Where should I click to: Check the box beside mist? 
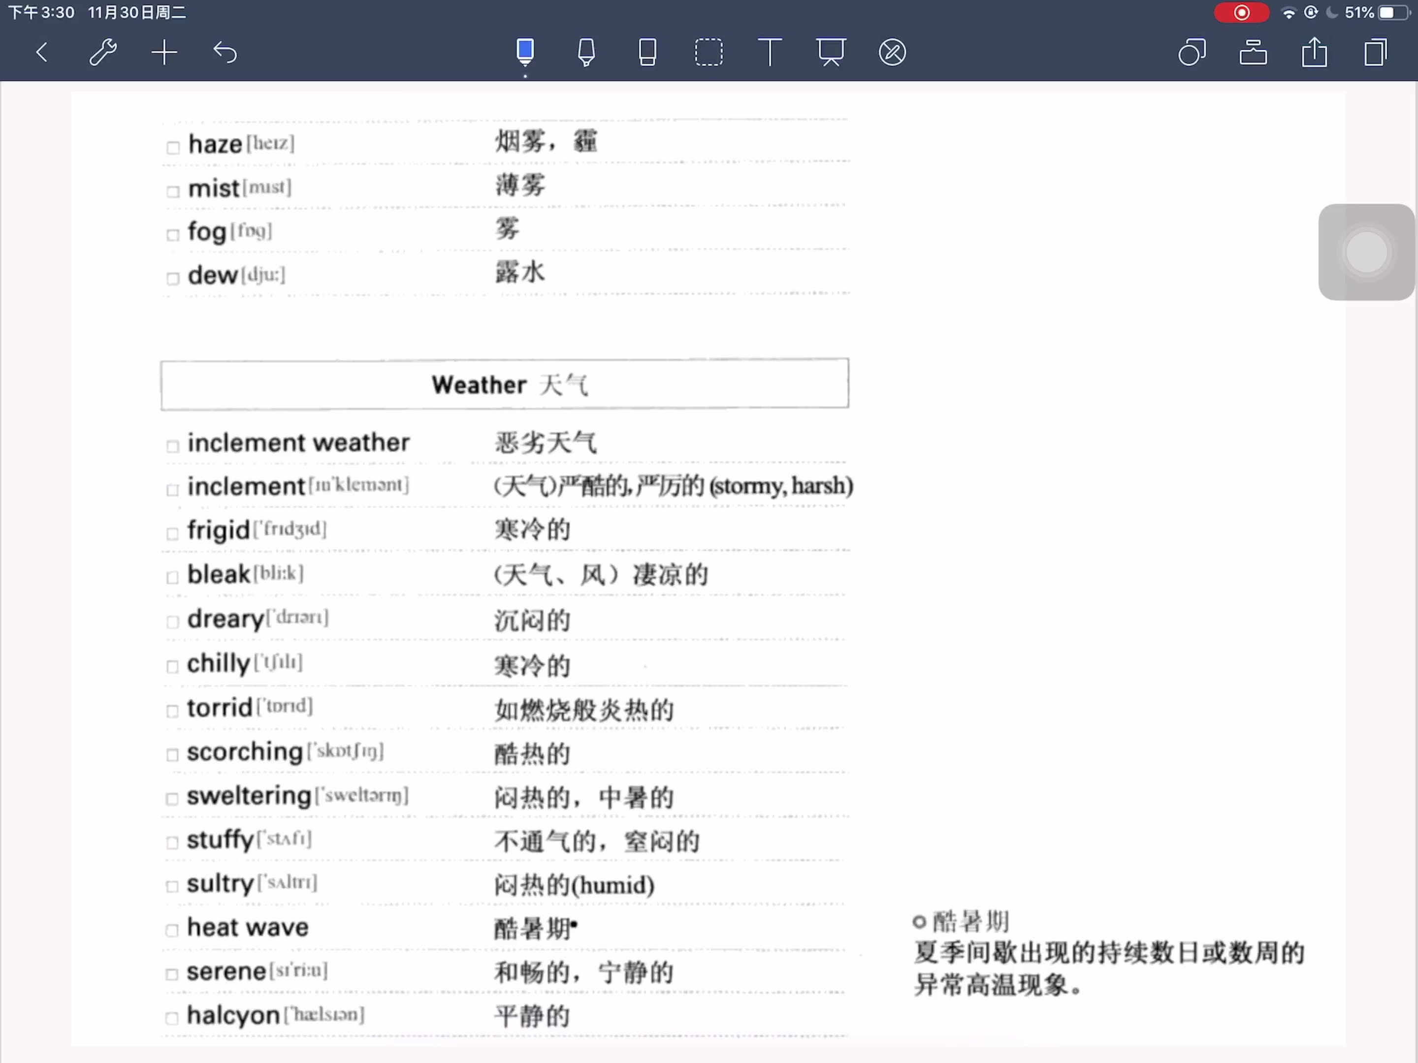click(173, 191)
